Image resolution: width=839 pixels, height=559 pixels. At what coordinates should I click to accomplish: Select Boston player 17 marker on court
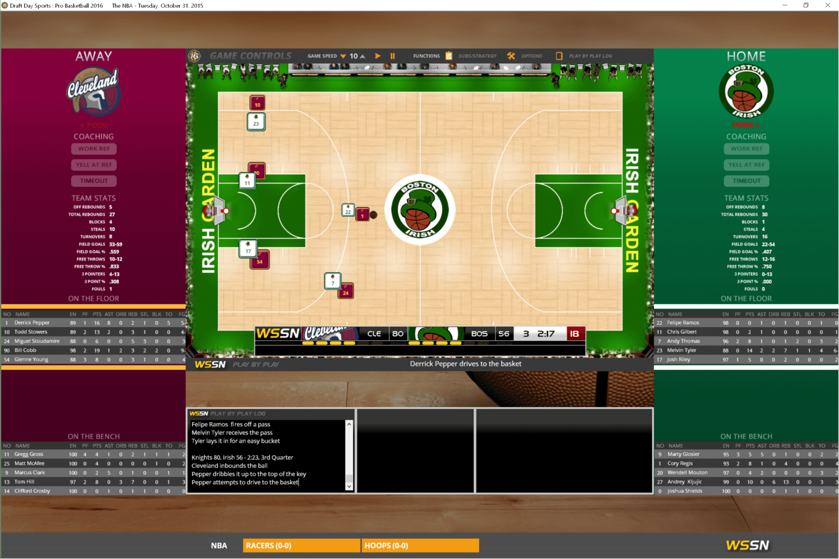(248, 249)
